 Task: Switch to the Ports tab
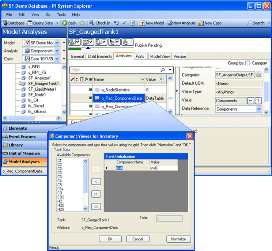tap(140, 57)
